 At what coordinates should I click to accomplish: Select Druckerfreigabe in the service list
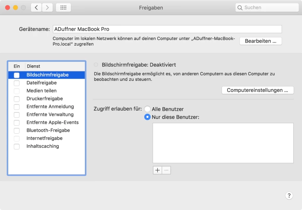click(x=46, y=99)
